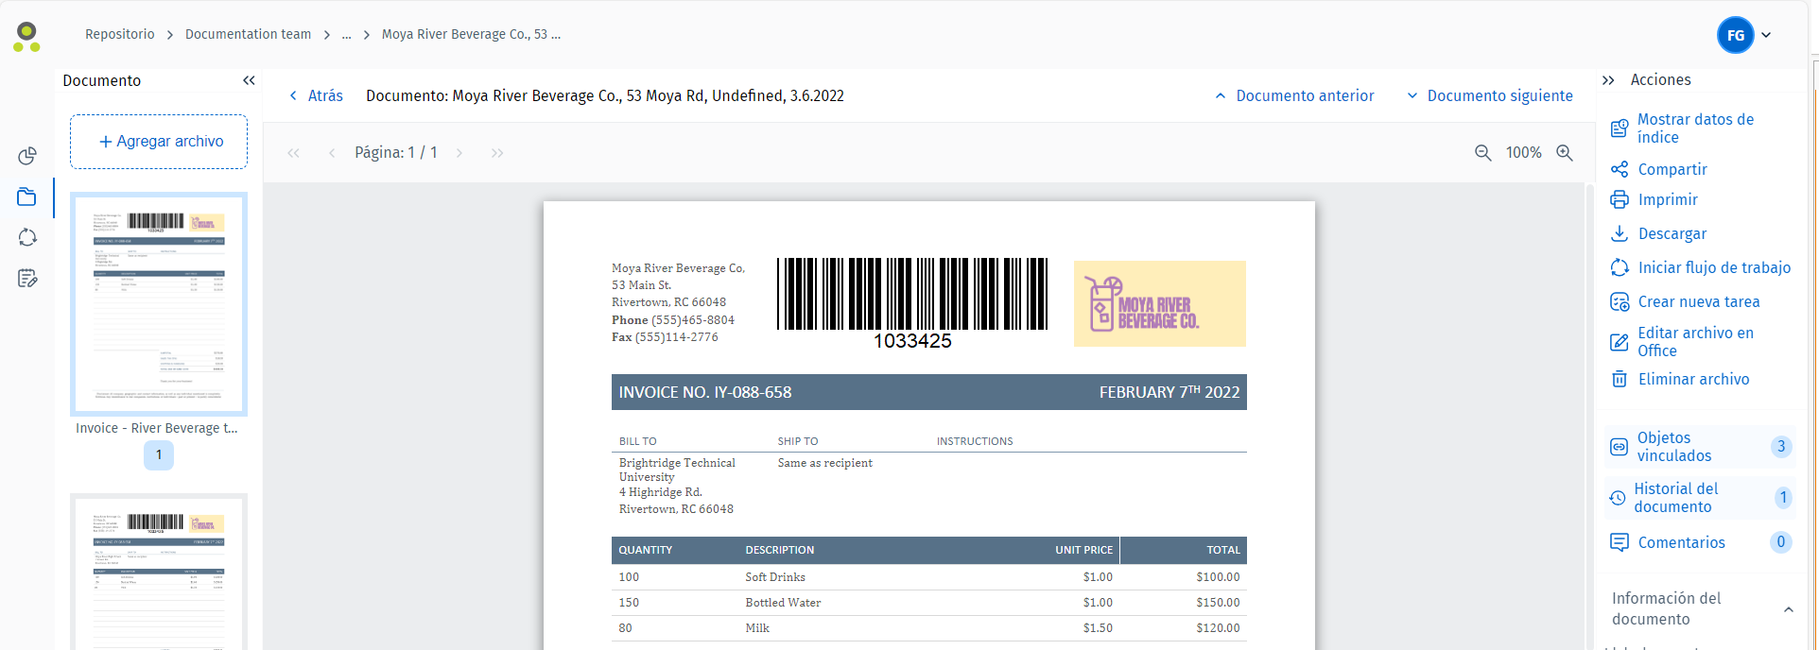Screen dimensions: 1819x650
Task: Click the page badge 1 under first thumbnail
Action: [x=159, y=455]
